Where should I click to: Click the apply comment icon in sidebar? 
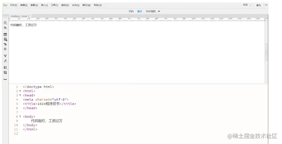5,67
